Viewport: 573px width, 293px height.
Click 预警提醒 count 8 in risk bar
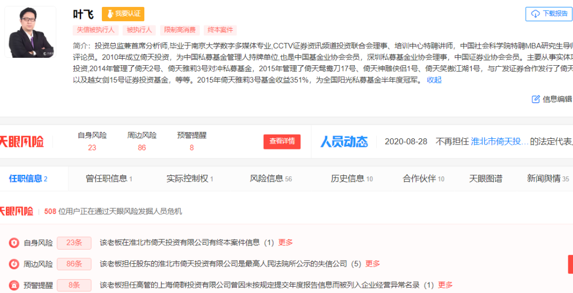coord(192,148)
